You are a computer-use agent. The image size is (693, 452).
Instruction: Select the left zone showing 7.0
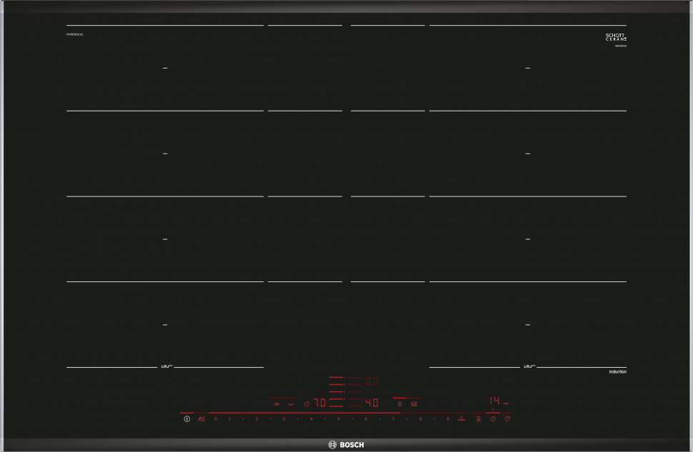tap(320, 403)
